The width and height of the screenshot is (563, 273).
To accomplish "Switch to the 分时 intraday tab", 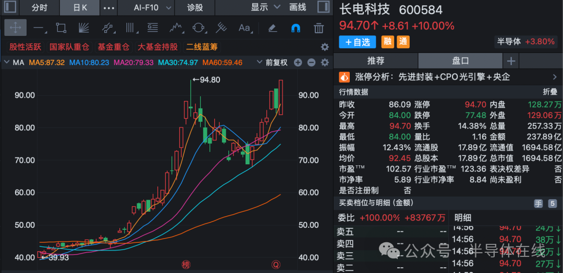I will tap(40, 7).
